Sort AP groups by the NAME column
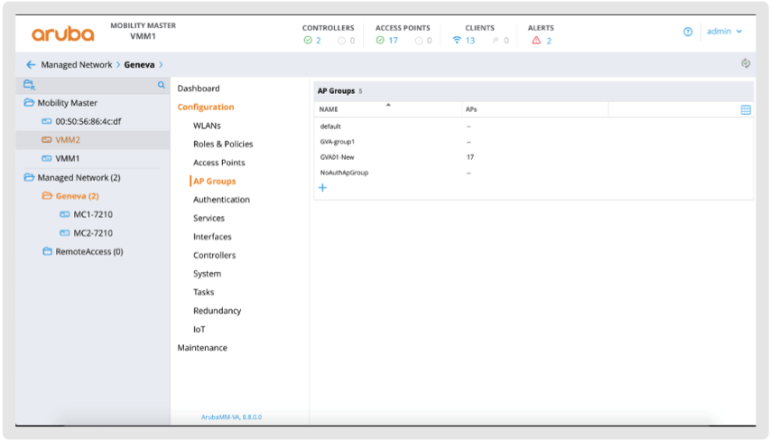The image size is (770, 441). (330, 109)
